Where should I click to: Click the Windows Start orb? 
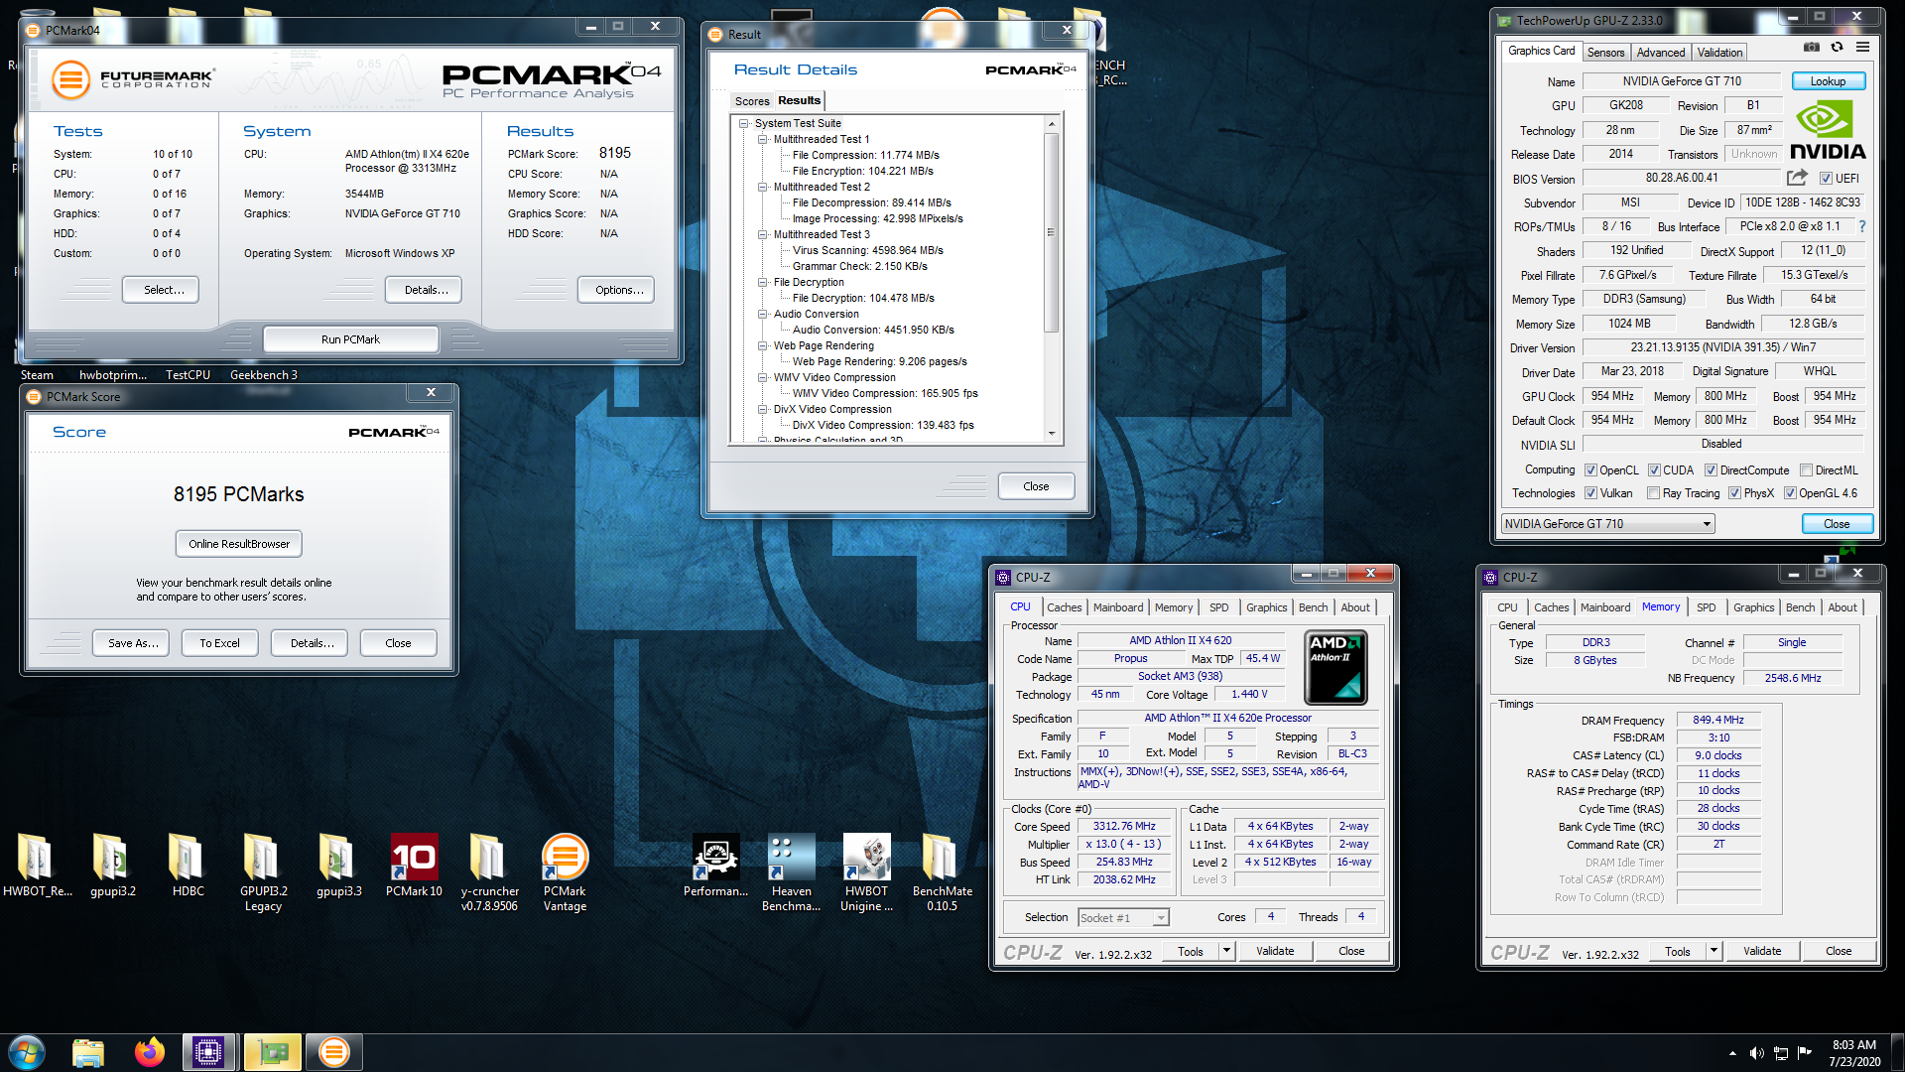[x=27, y=1052]
